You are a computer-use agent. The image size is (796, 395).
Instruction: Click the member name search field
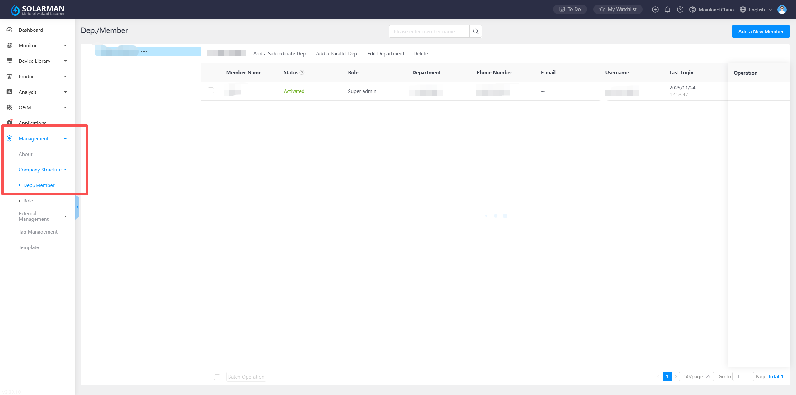click(429, 31)
